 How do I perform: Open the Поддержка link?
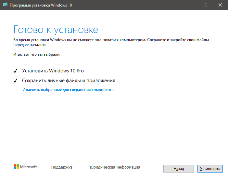[x=62, y=167]
